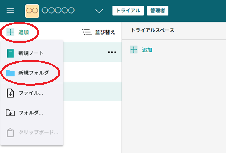
Task: Click the blue folder icon
Action: coord(11,73)
